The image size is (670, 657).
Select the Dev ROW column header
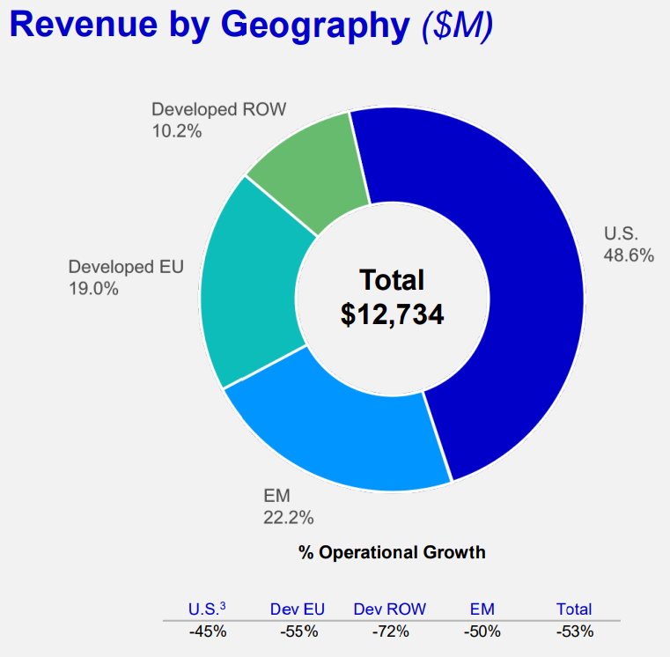390,609
